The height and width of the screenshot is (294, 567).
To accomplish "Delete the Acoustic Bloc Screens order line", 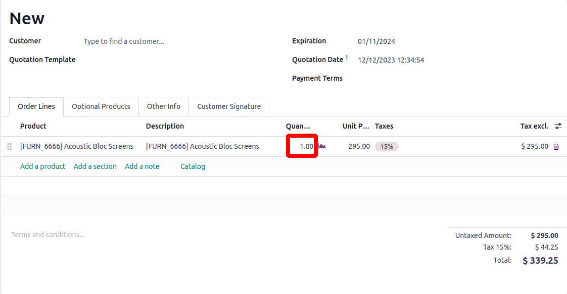I will [x=556, y=147].
